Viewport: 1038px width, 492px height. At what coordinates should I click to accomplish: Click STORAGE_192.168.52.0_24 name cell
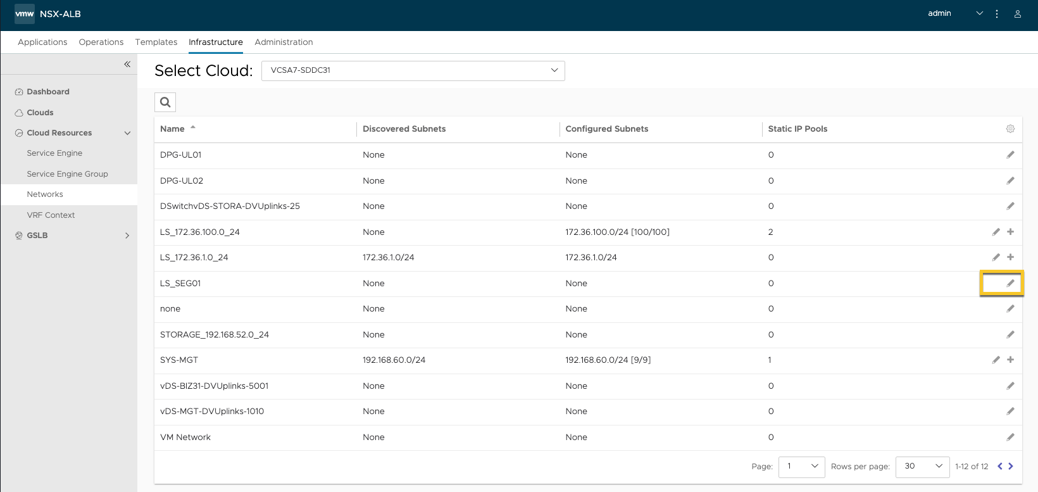pyautogui.click(x=215, y=334)
